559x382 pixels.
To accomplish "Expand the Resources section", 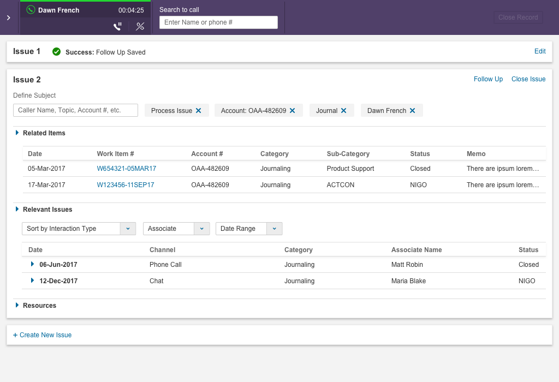I will pyautogui.click(x=17, y=305).
